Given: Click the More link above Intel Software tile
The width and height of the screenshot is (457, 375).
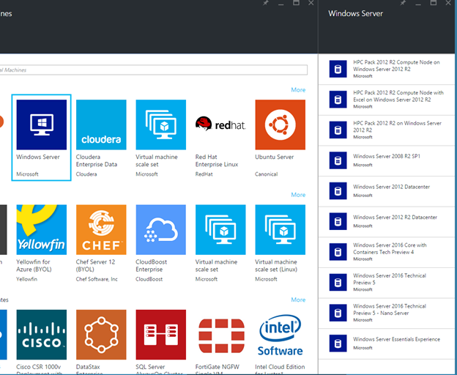Looking at the screenshot, I should coord(297,300).
